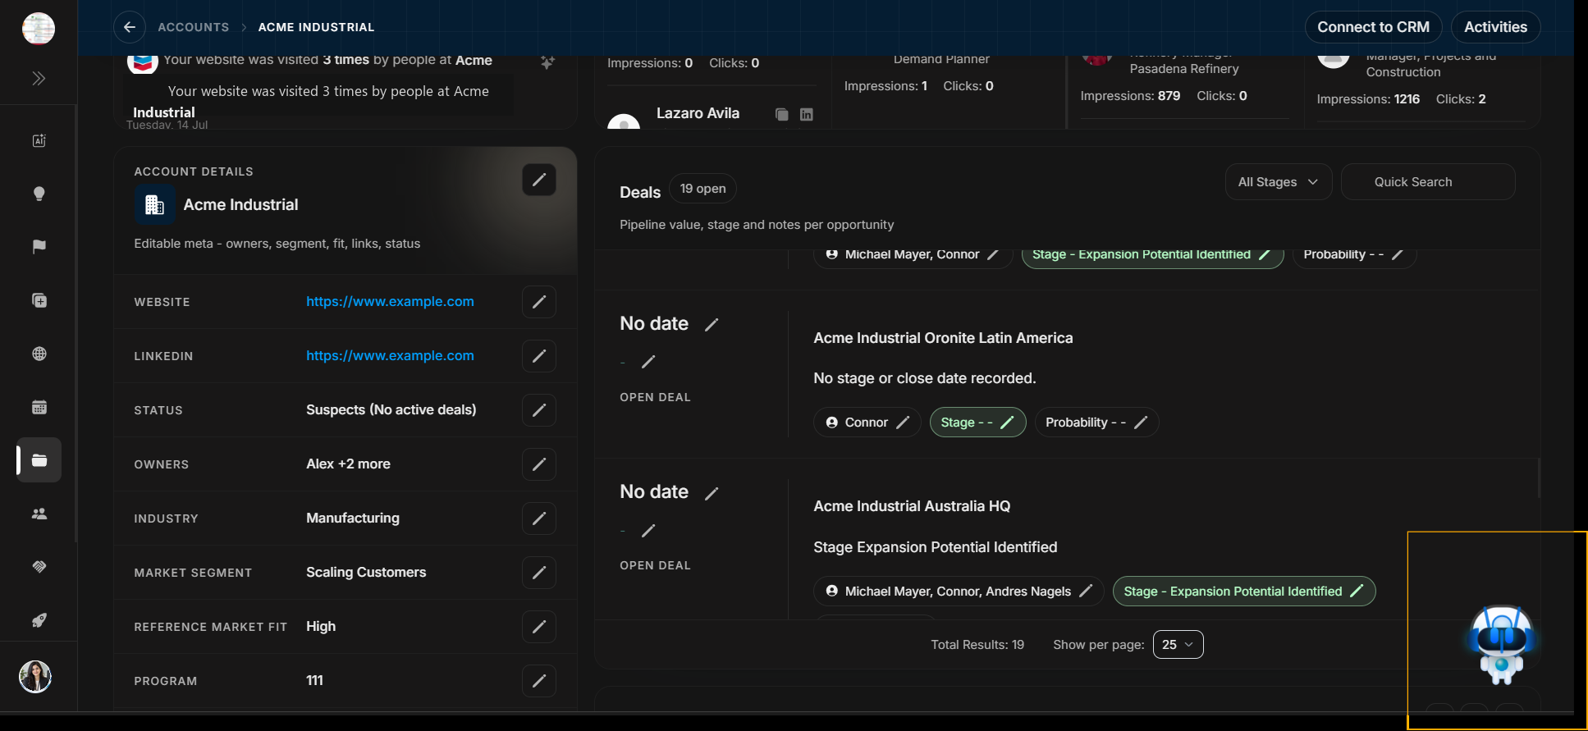Image resolution: width=1588 pixels, height=731 pixels.
Task: Edit Probability chip on Oronite Latin America deal
Action: point(1096,423)
